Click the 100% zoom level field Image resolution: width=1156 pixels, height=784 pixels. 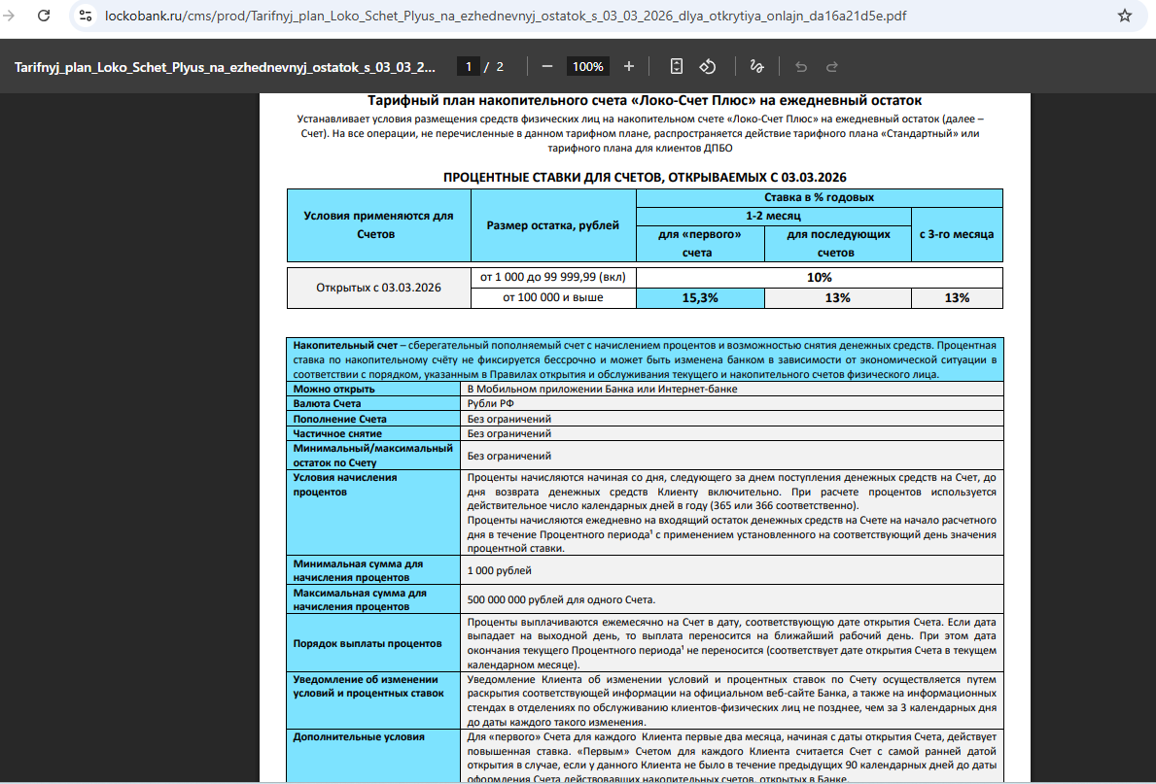(x=587, y=67)
